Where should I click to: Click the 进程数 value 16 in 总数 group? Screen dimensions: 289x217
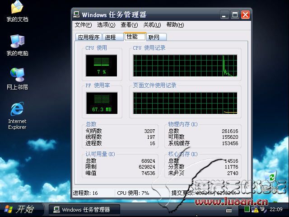coord(153,143)
